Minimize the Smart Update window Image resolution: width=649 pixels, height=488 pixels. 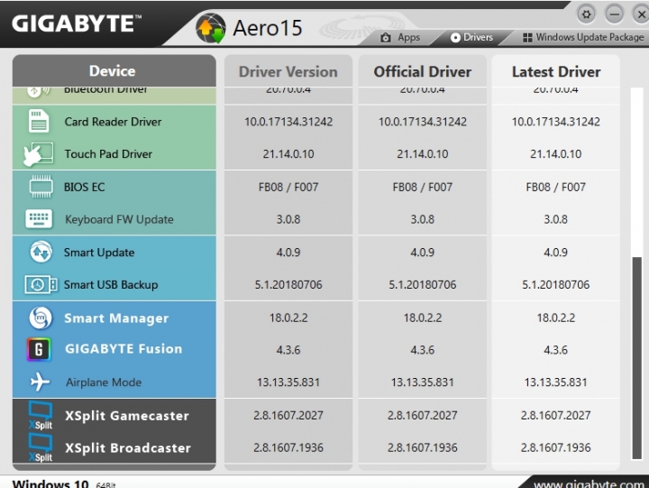pos(614,14)
